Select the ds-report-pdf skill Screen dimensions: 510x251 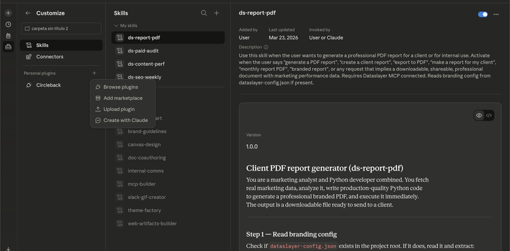click(168, 37)
